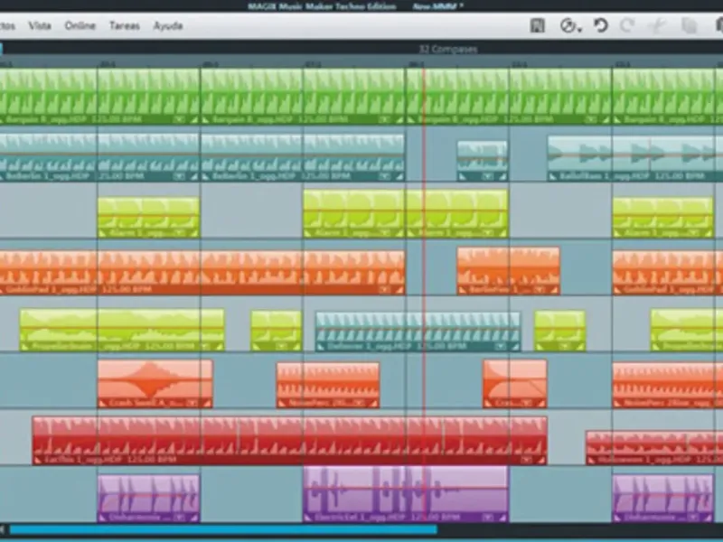723x542 pixels.
Task: Open the Online menu
Action: (x=80, y=26)
